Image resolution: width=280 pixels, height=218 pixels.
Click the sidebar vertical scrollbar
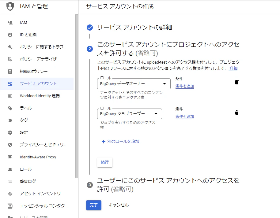pos(77,96)
